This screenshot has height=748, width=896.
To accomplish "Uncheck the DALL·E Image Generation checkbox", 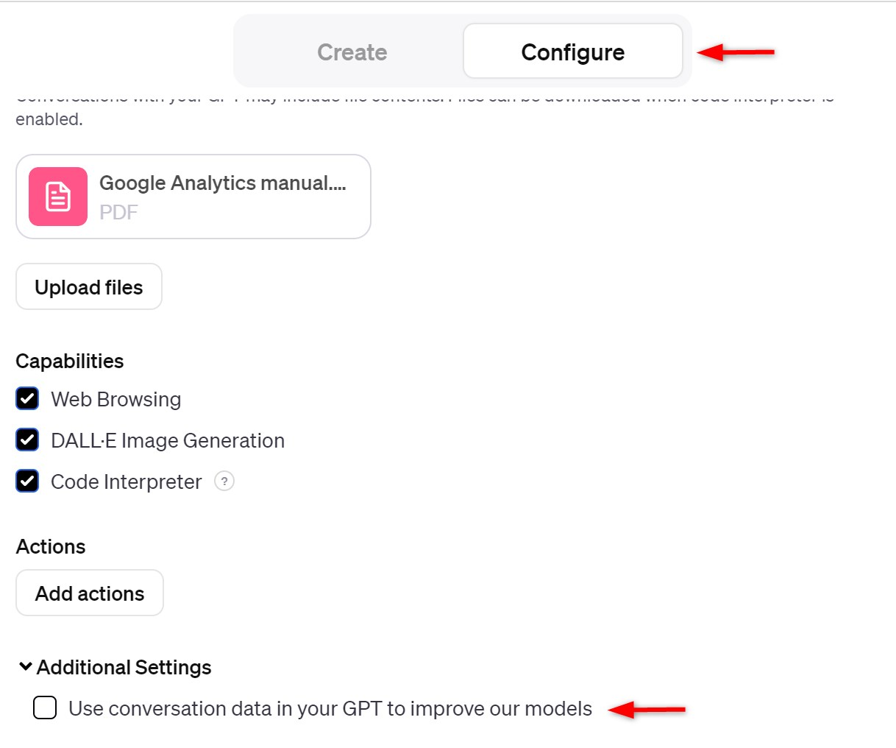I will (x=27, y=440).
